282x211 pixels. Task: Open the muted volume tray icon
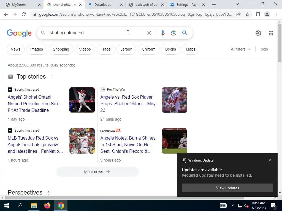(246, 206)
